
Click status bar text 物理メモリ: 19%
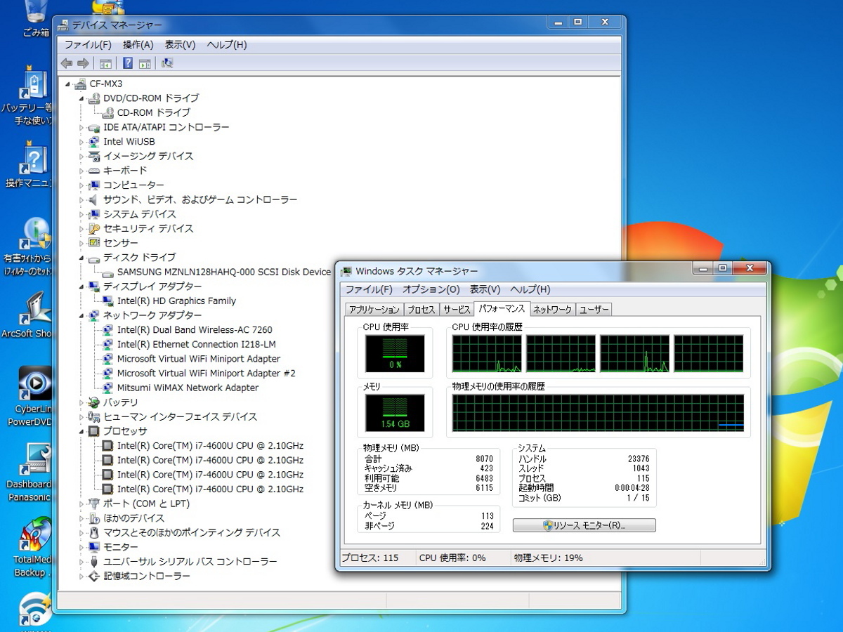coord(548,558)
